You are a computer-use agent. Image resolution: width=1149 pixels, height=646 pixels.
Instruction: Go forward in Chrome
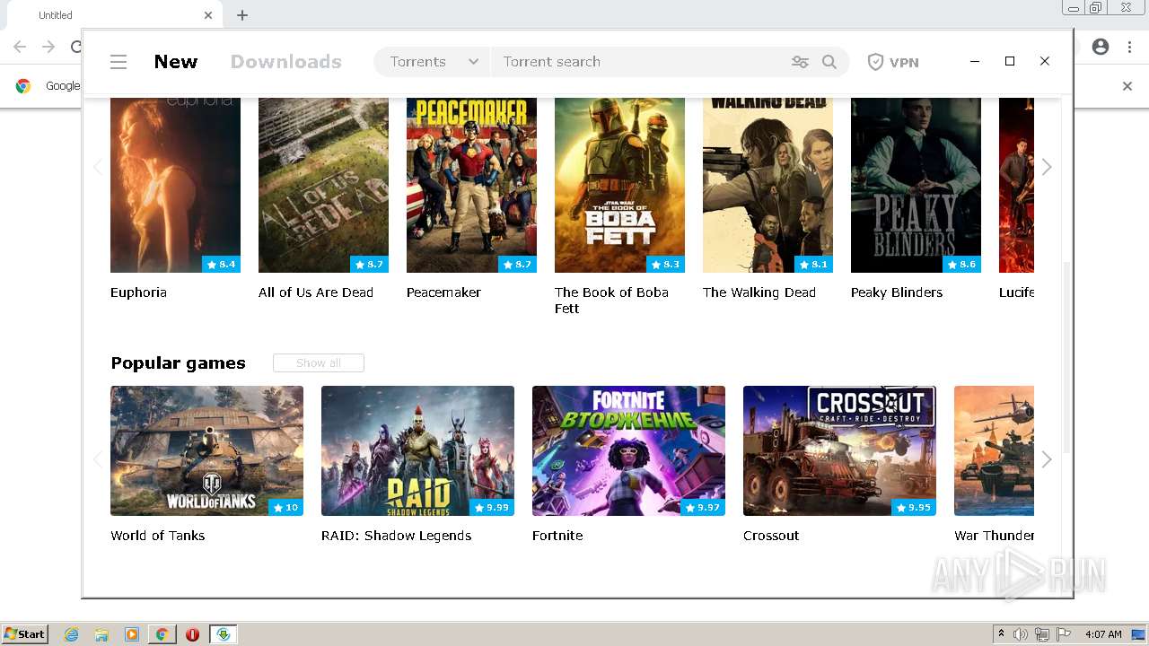tap(48, 47)
